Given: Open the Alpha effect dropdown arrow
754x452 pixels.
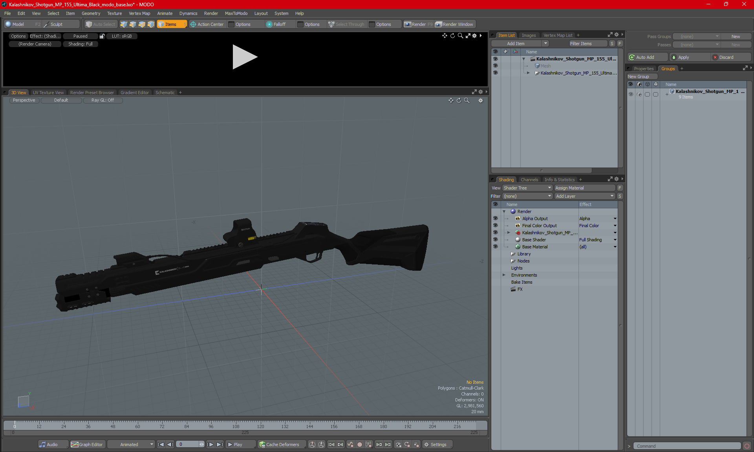Looking at the screenshot, I should [615, 219].
